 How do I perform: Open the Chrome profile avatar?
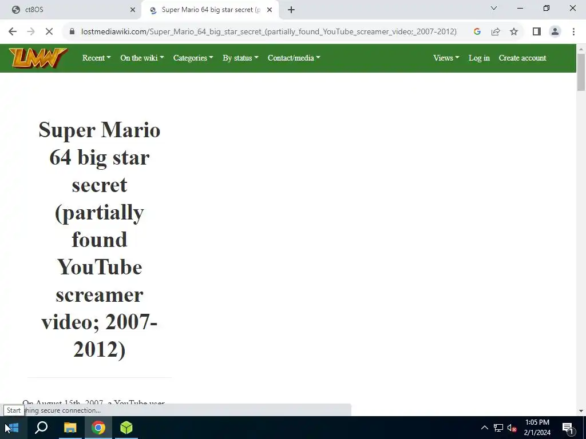tap(555, 32)
